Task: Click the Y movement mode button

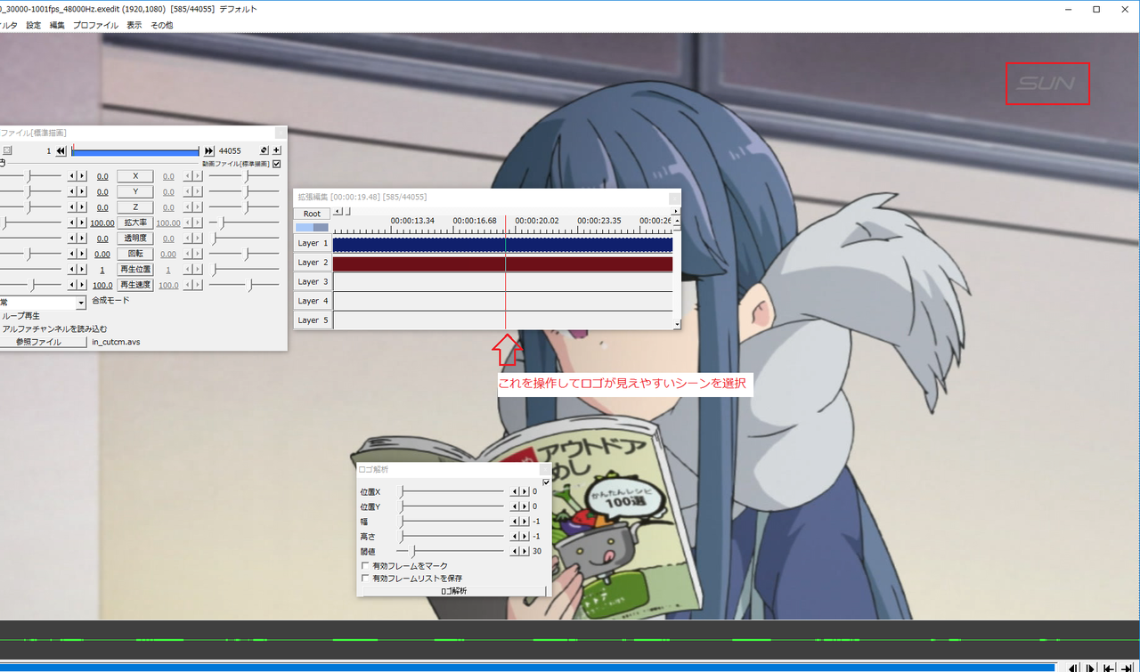Action: pos(135,191)
